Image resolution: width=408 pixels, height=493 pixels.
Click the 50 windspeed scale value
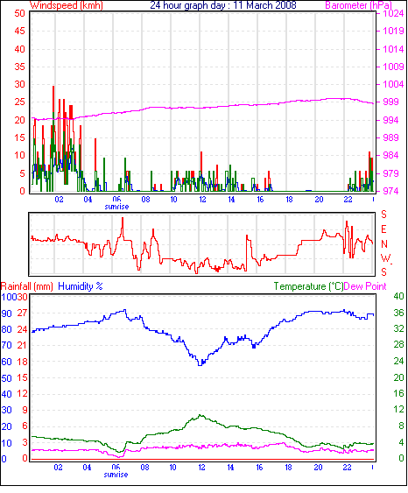(x=19, y=13)
